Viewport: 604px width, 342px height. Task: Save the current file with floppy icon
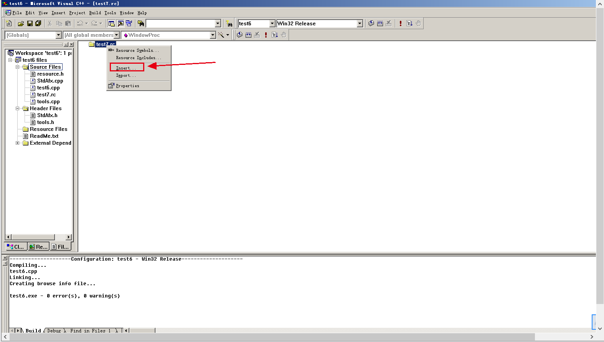30,23
